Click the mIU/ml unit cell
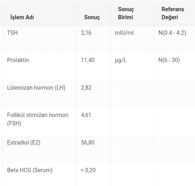195x186 pixels. [124, 33]
